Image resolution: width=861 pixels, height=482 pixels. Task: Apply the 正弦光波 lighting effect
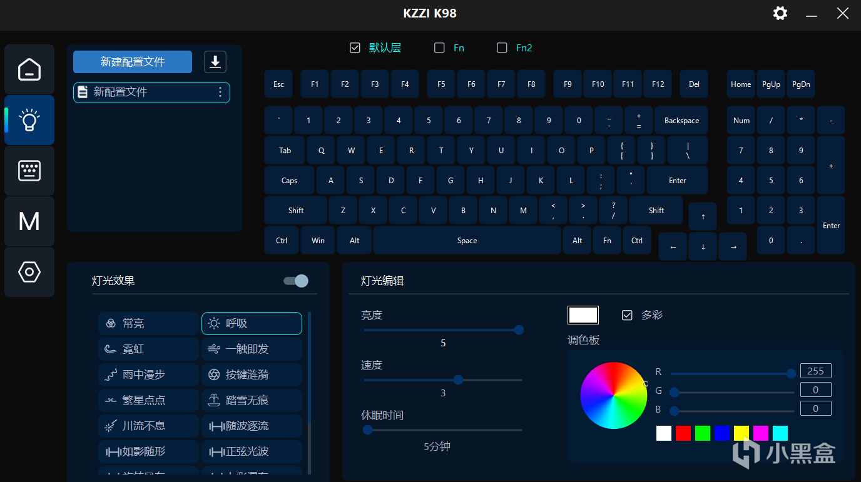point(252,451)
